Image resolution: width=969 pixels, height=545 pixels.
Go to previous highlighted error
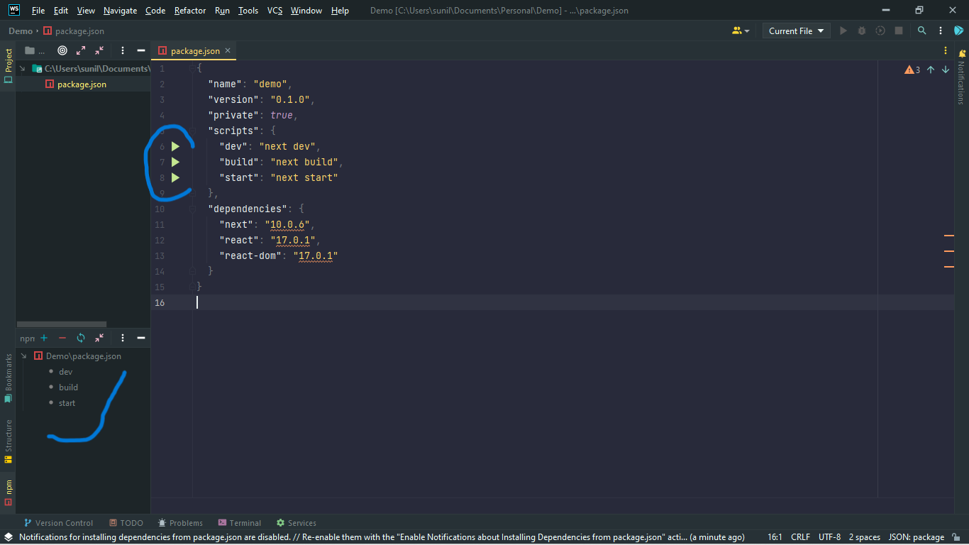click(x=931, y=70)
